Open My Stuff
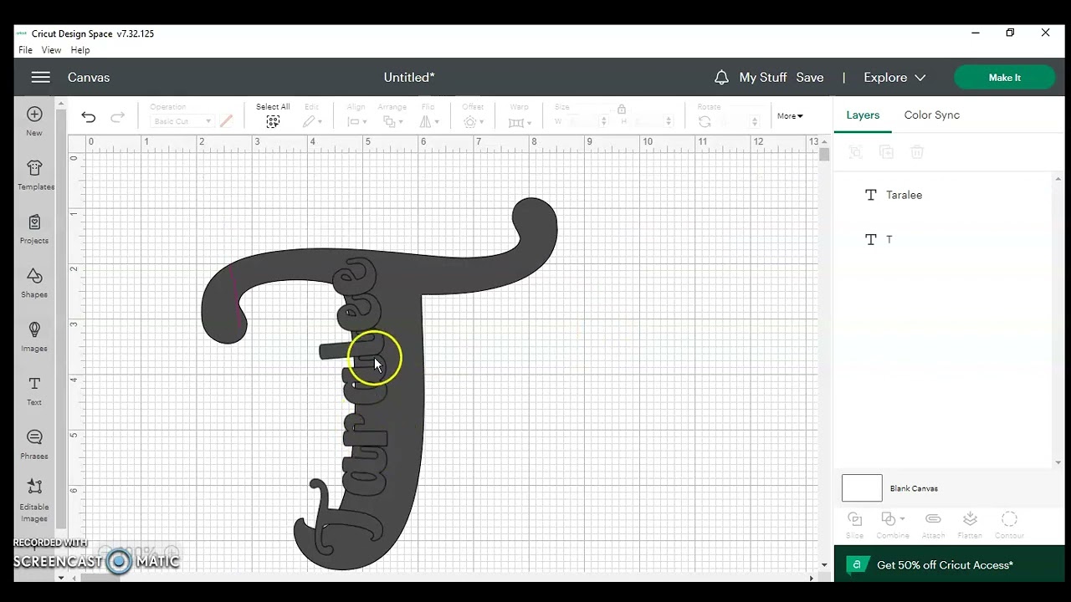Screen dimensions: 1071x602 click(763, 77)
